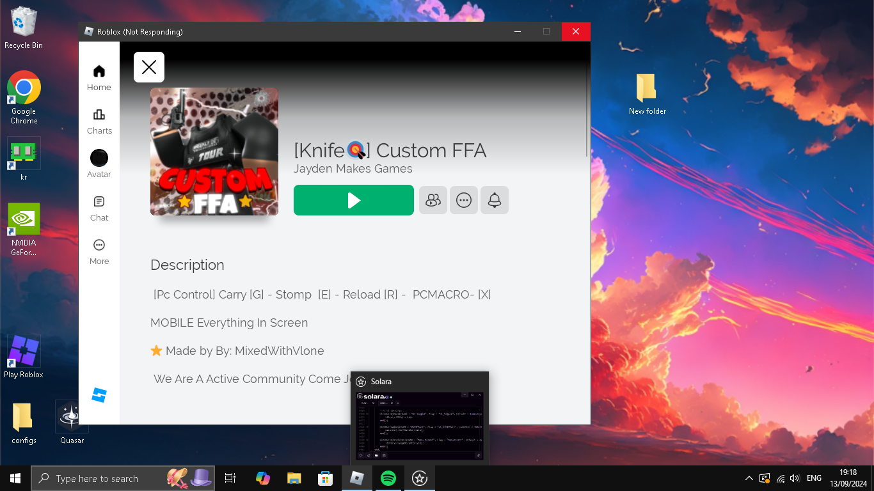The image size is (874, 491).
Task: Select the Recycle Bin desktop icon
Action: point(24,28)
